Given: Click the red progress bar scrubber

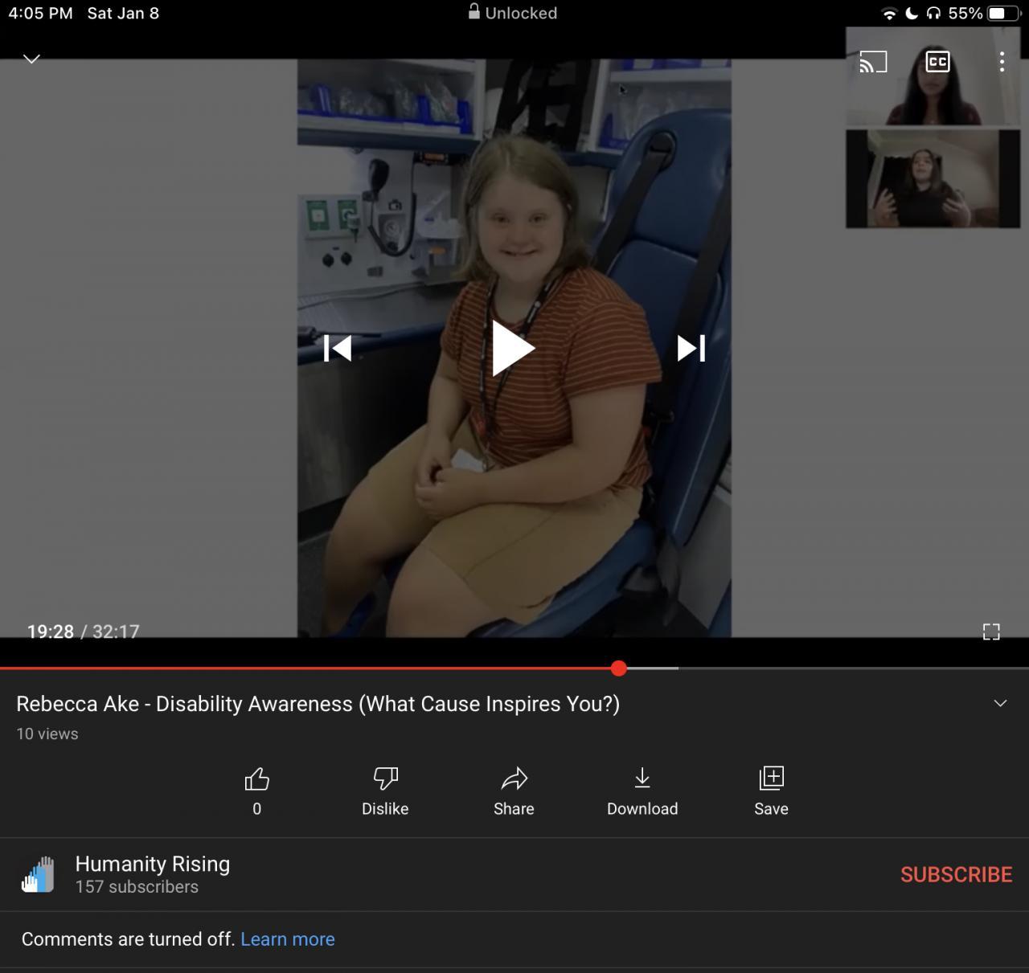Looking at the screenshot, I should pos(618,668).
